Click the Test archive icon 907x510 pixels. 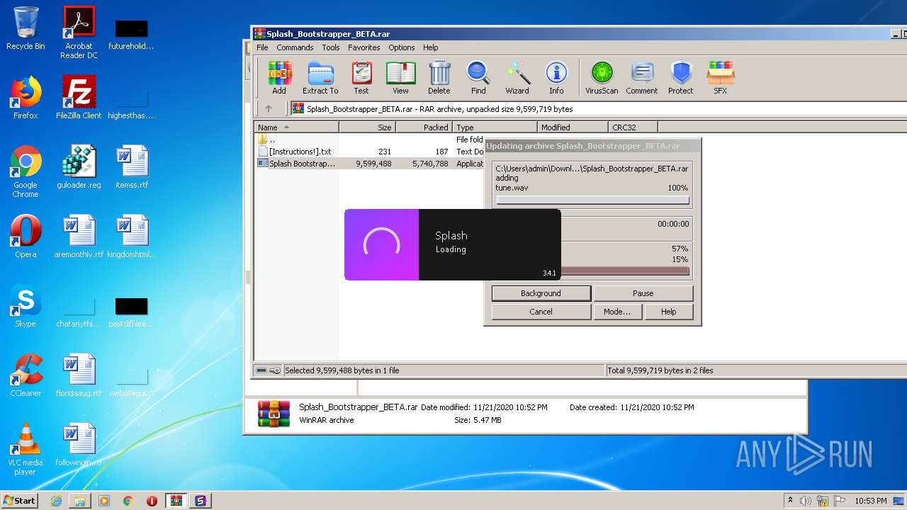[x=361, y=77]
